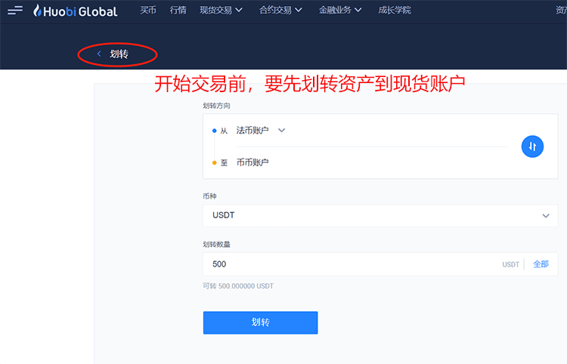Expand the 合约交易 menu

[280, 10]
